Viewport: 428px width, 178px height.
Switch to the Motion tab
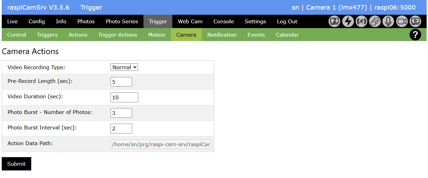[157, 35]
